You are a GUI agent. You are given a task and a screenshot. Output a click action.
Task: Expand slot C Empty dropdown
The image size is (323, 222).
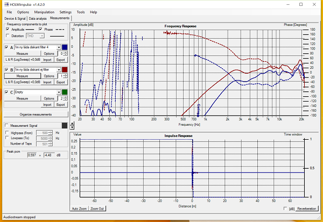59,92
